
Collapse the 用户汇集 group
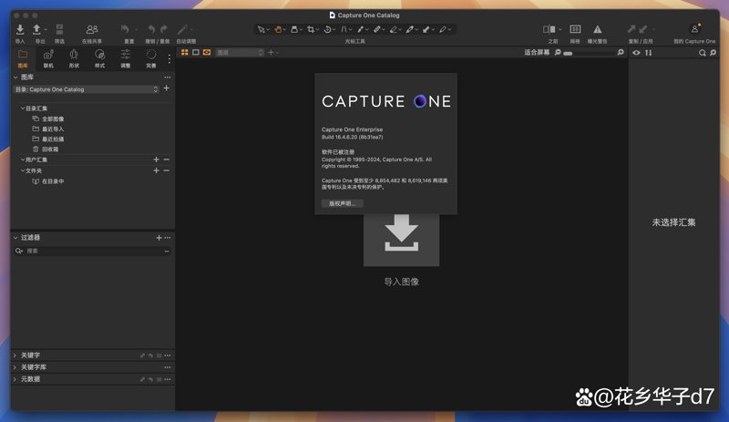(23, 160)
